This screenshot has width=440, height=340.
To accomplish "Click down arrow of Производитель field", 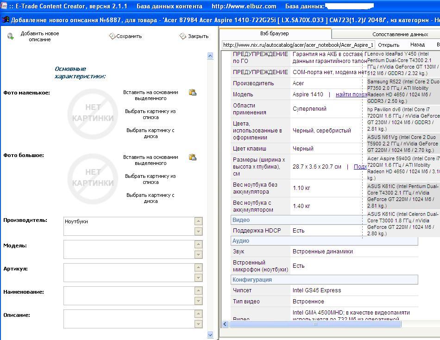I will [198, 231].
